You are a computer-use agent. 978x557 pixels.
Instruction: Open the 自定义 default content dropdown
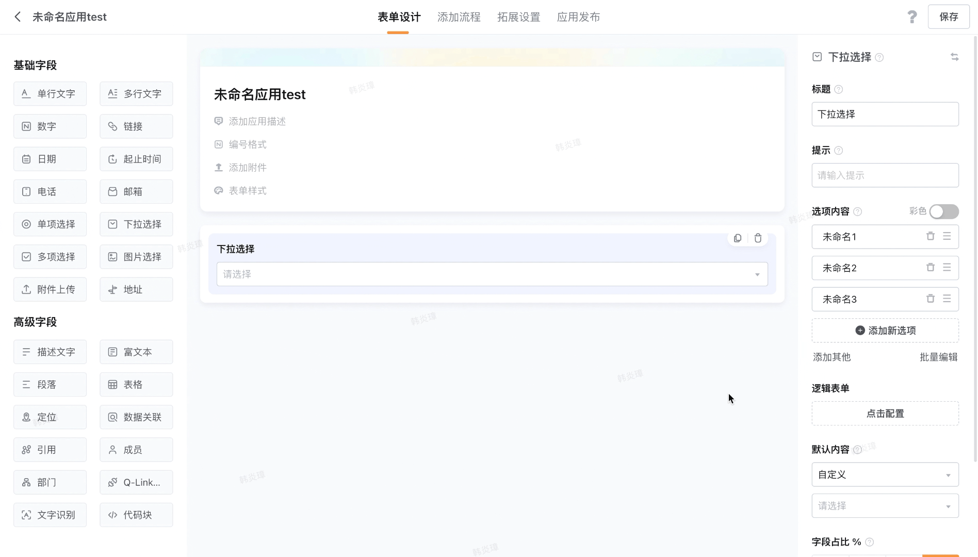pyautogui.click(x=885, y=474)
